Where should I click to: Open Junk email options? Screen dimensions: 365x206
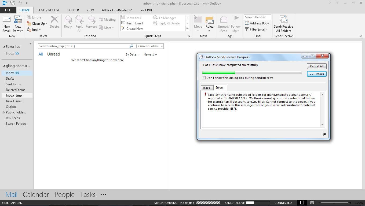[34, 30]
